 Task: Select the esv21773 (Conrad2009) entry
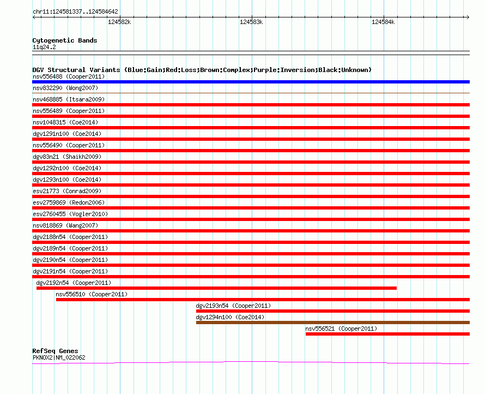pos(67,191)
